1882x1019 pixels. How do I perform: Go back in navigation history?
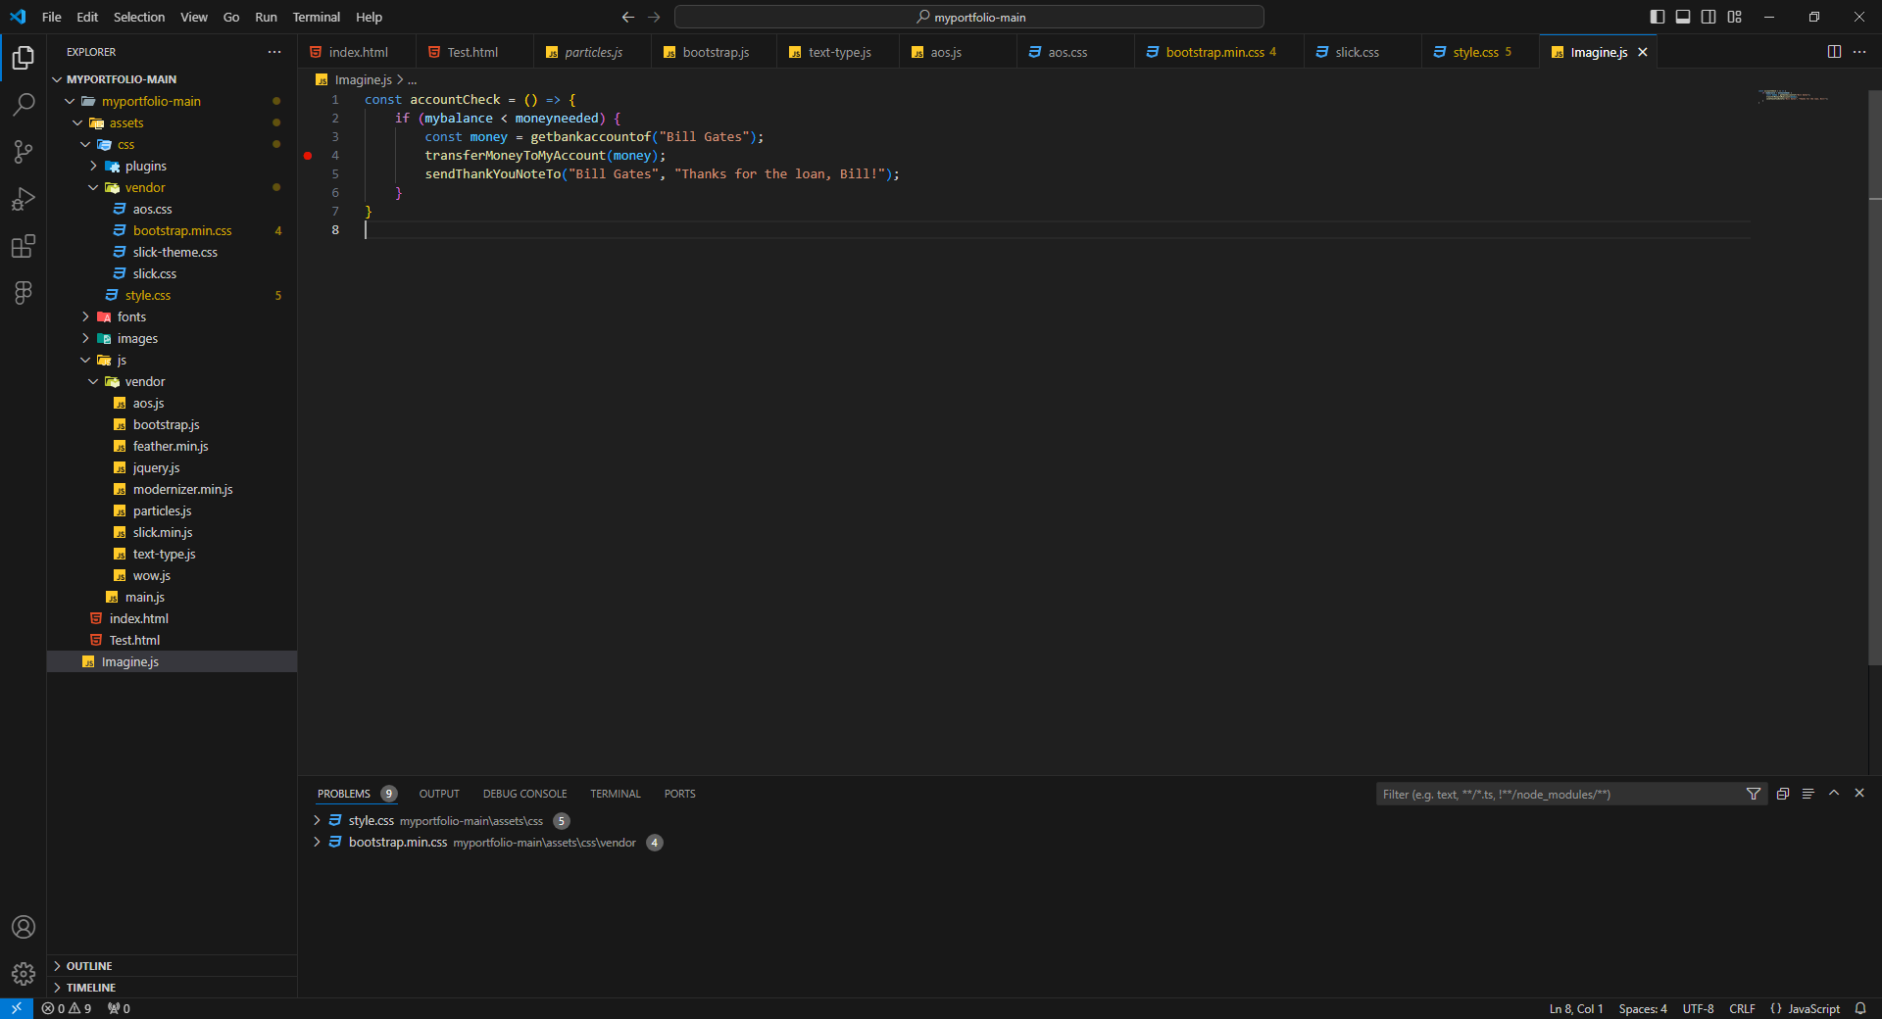(x=628, y=17)
